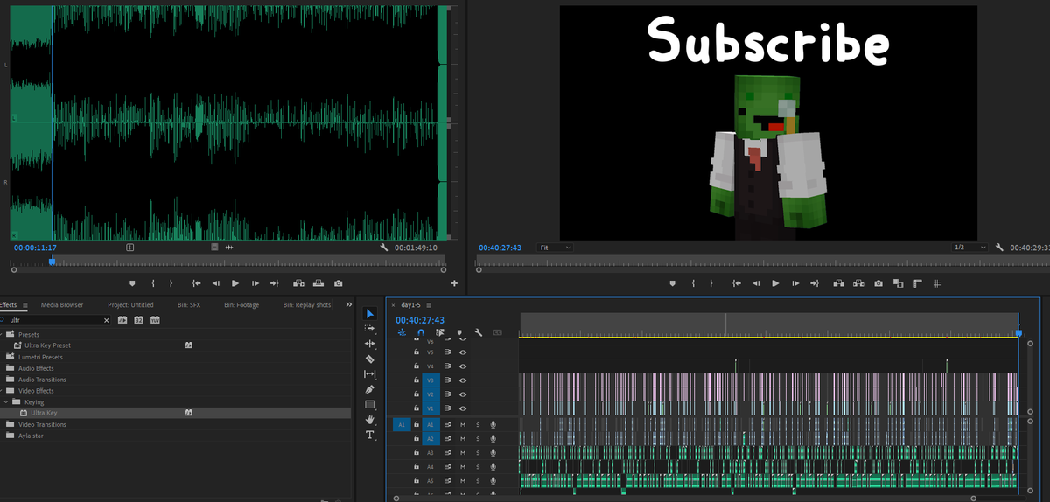Viewport: 1050px width, 502px height.
Task: Open day1-5 sequence panel menu
Action: coord(429,304)
